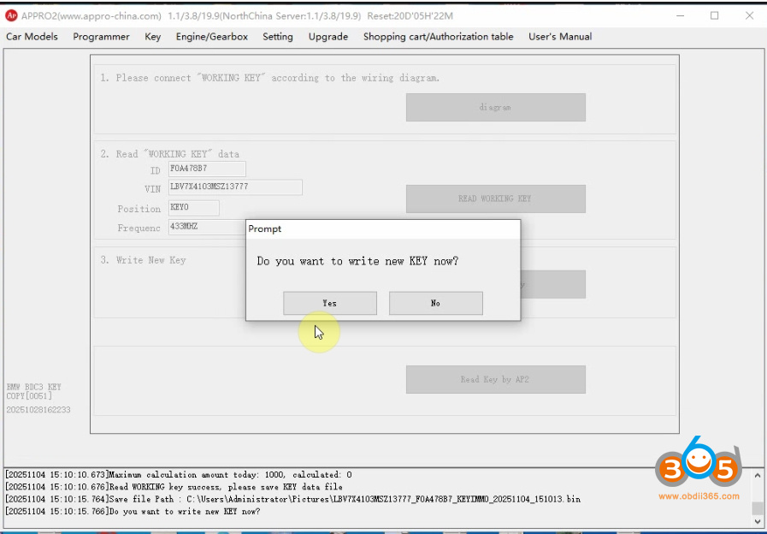Image resolution: width=767 pixels, height=534 pixels.
Task: Open the Setting menu
Action: [277, 37]
